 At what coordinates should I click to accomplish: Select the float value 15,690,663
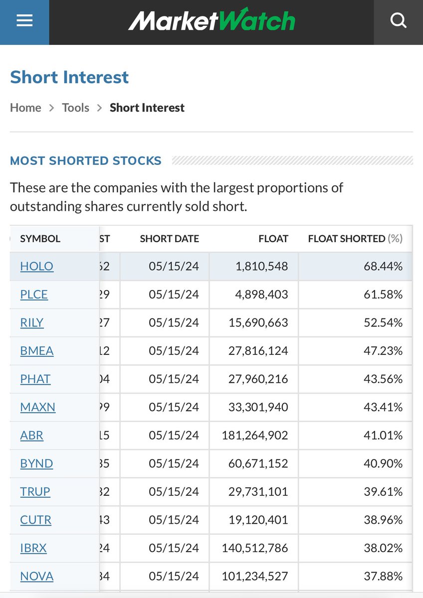(258, 322)
